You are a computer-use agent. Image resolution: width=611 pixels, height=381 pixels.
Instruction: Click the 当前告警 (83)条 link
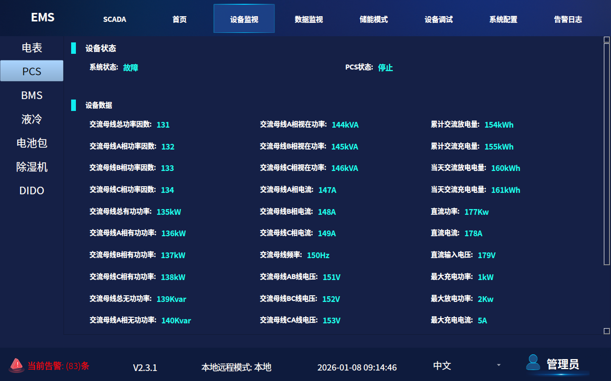pyautogui.click(x=58, y=366)
